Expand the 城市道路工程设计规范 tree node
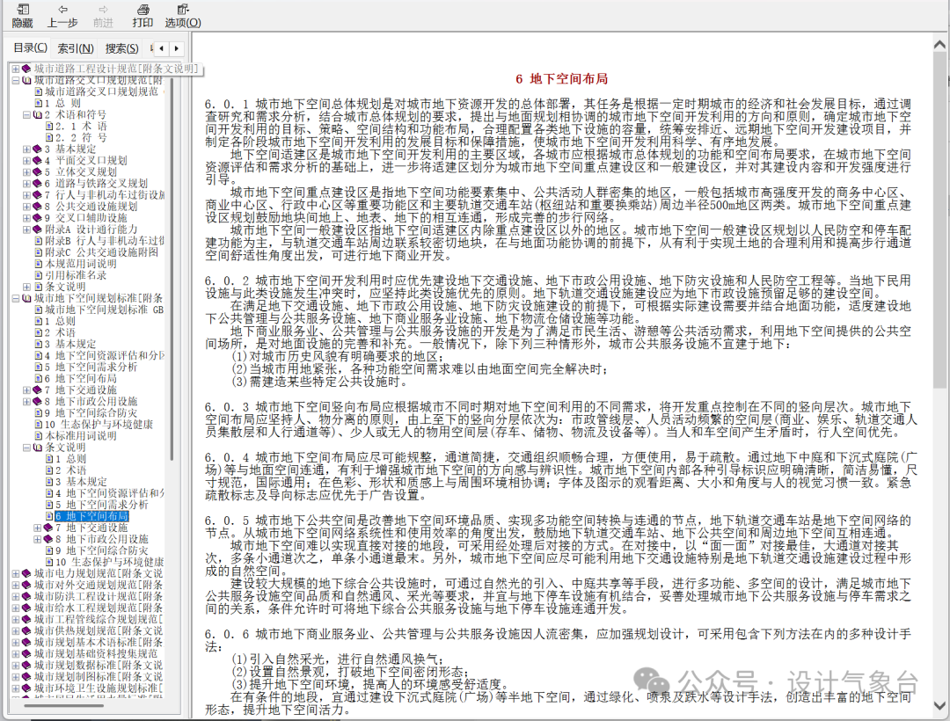950x721 pixels. click(x=16, y=69)
